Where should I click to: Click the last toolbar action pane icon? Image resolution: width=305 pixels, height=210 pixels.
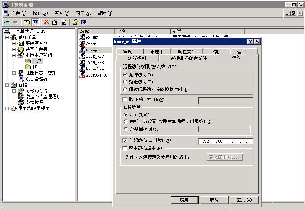click(84, 22)
